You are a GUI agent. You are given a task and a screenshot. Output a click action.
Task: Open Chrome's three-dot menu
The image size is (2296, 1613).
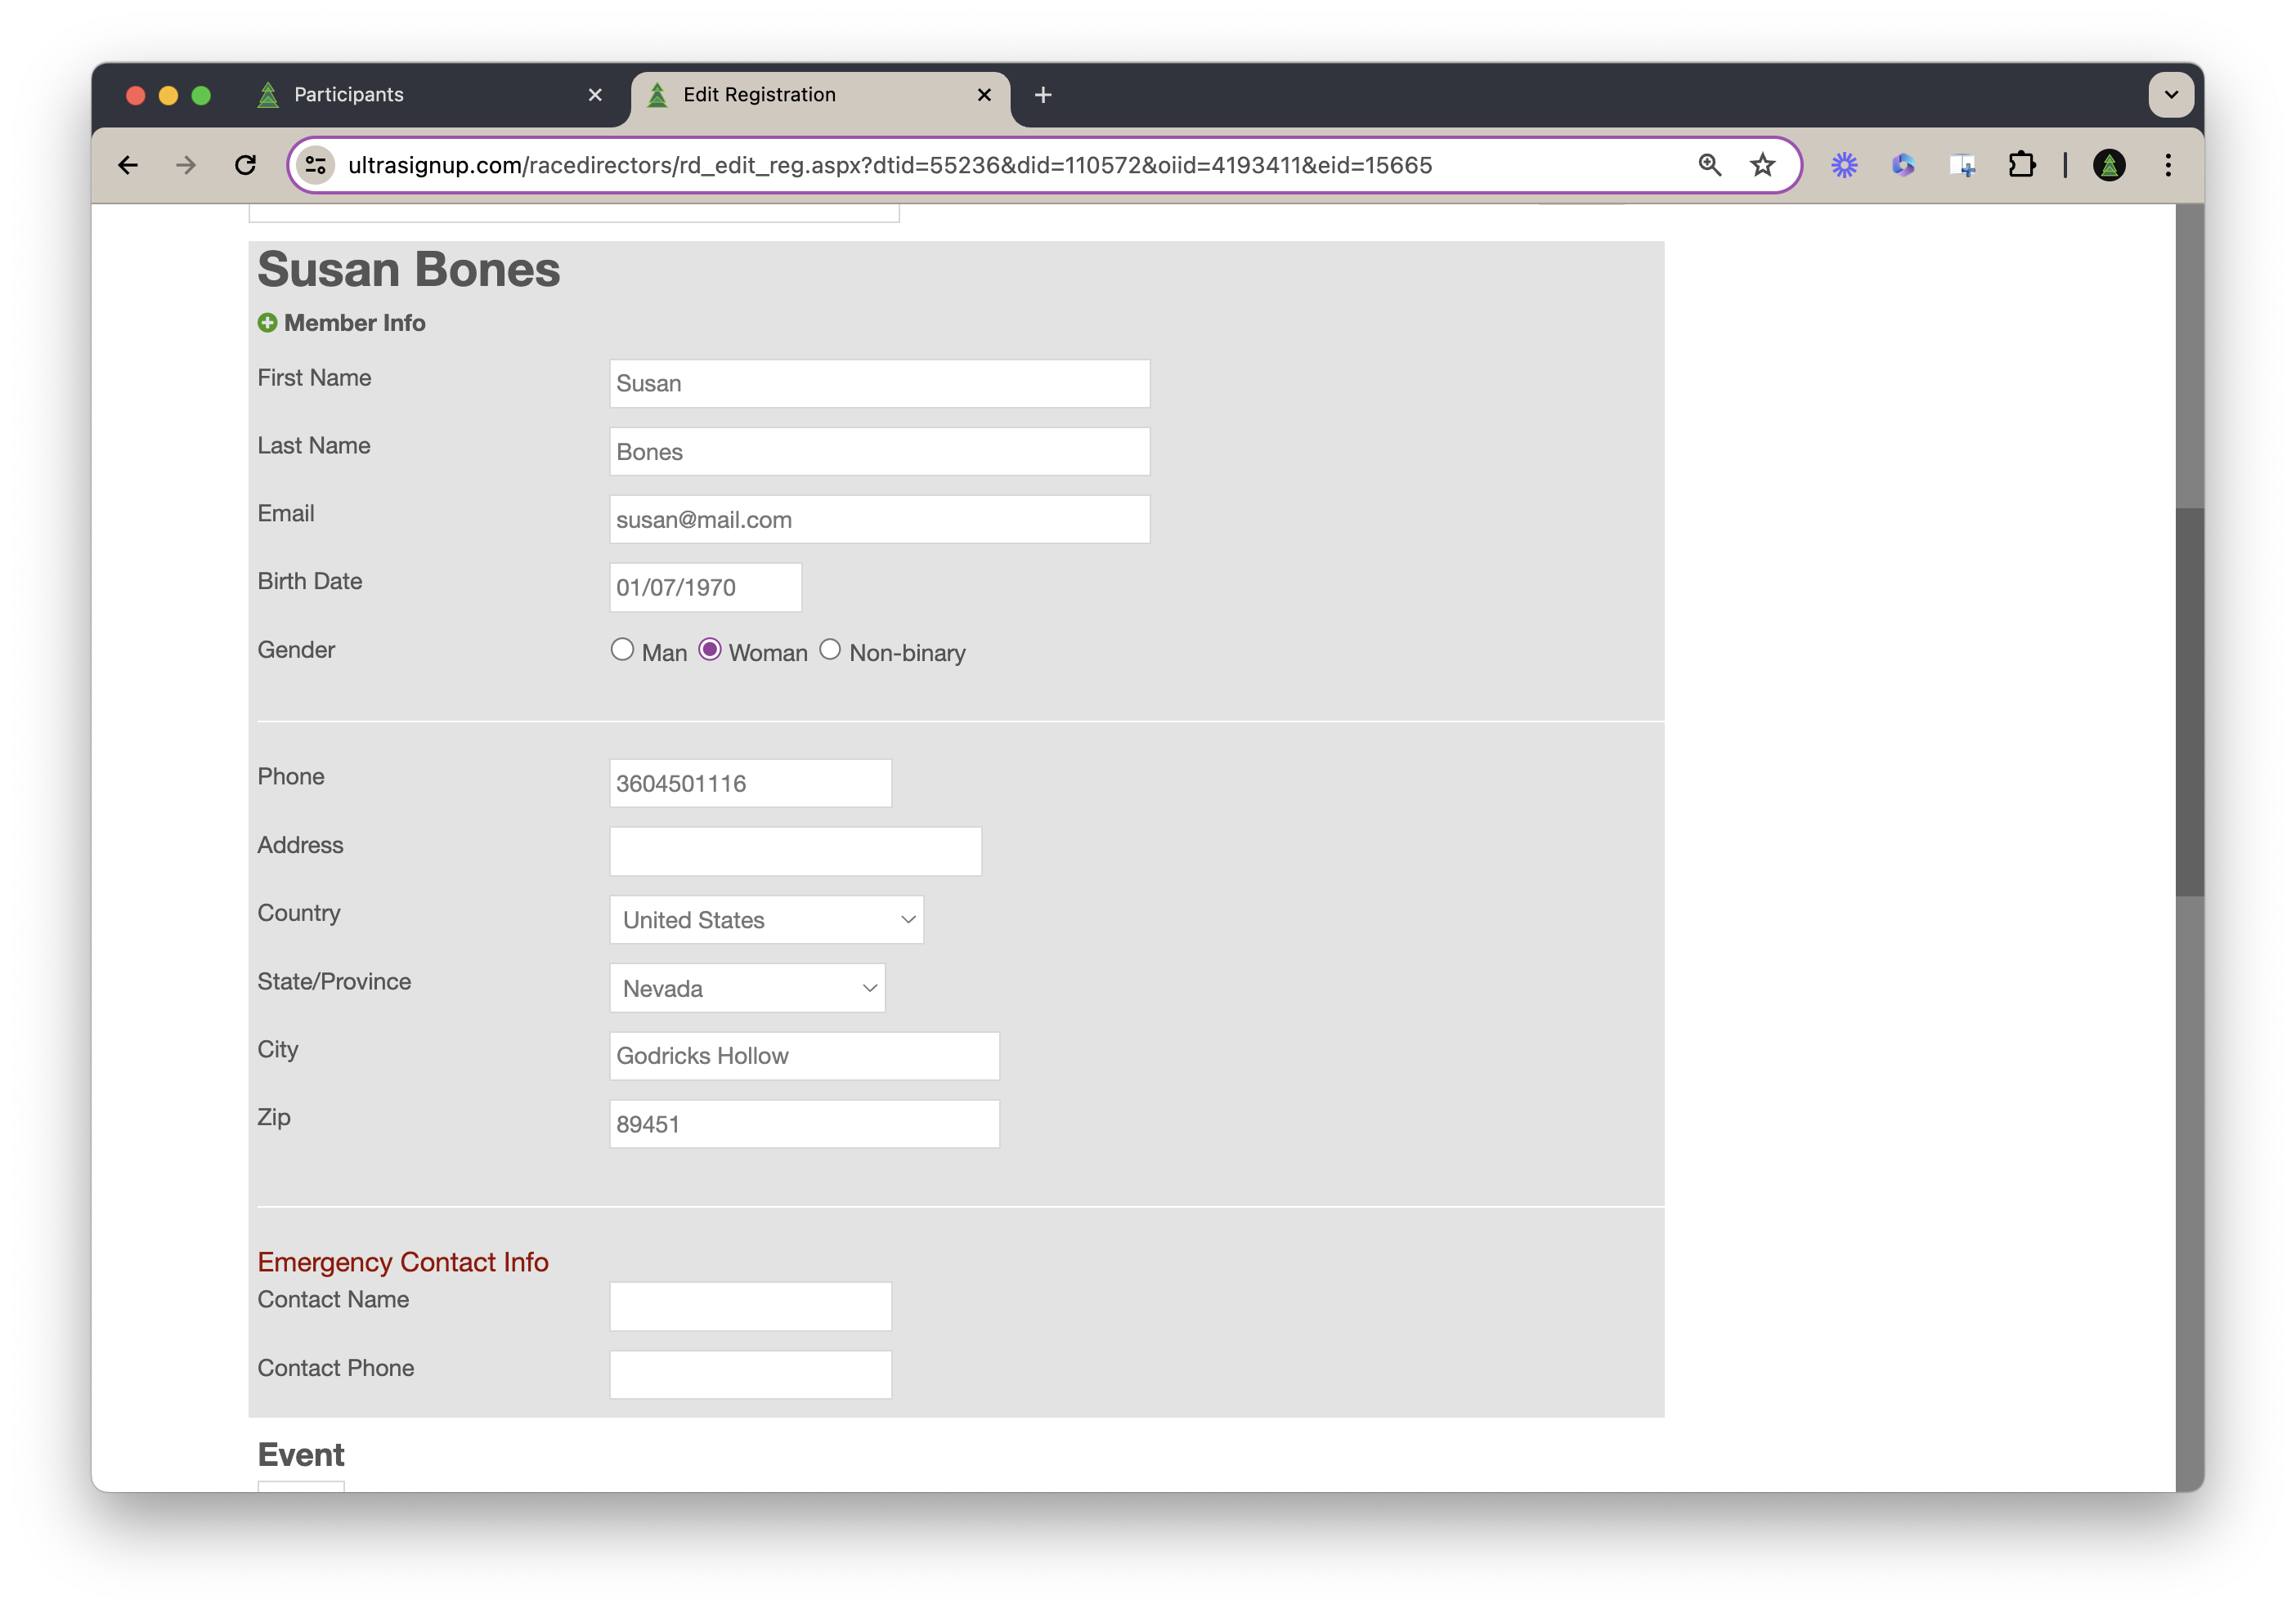[x=2167, y=165]
